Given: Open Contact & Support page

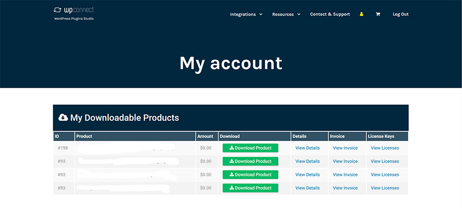Looking at the screenshot, I should pos(330,14).
